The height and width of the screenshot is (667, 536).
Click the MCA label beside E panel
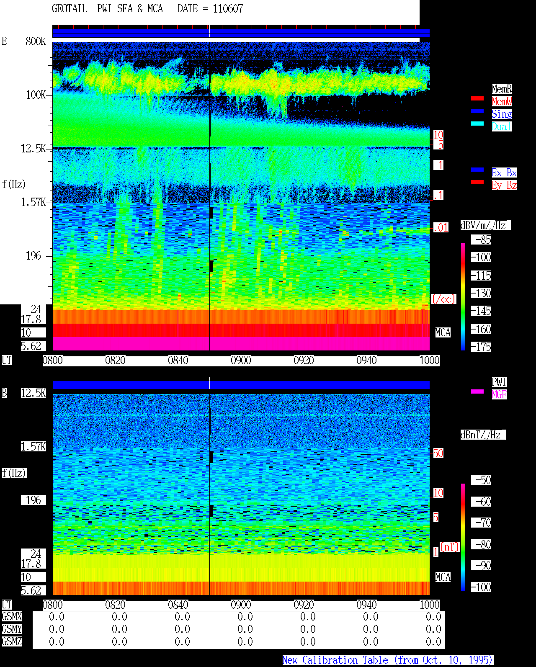pyautogui.click(x=443, y=333)
